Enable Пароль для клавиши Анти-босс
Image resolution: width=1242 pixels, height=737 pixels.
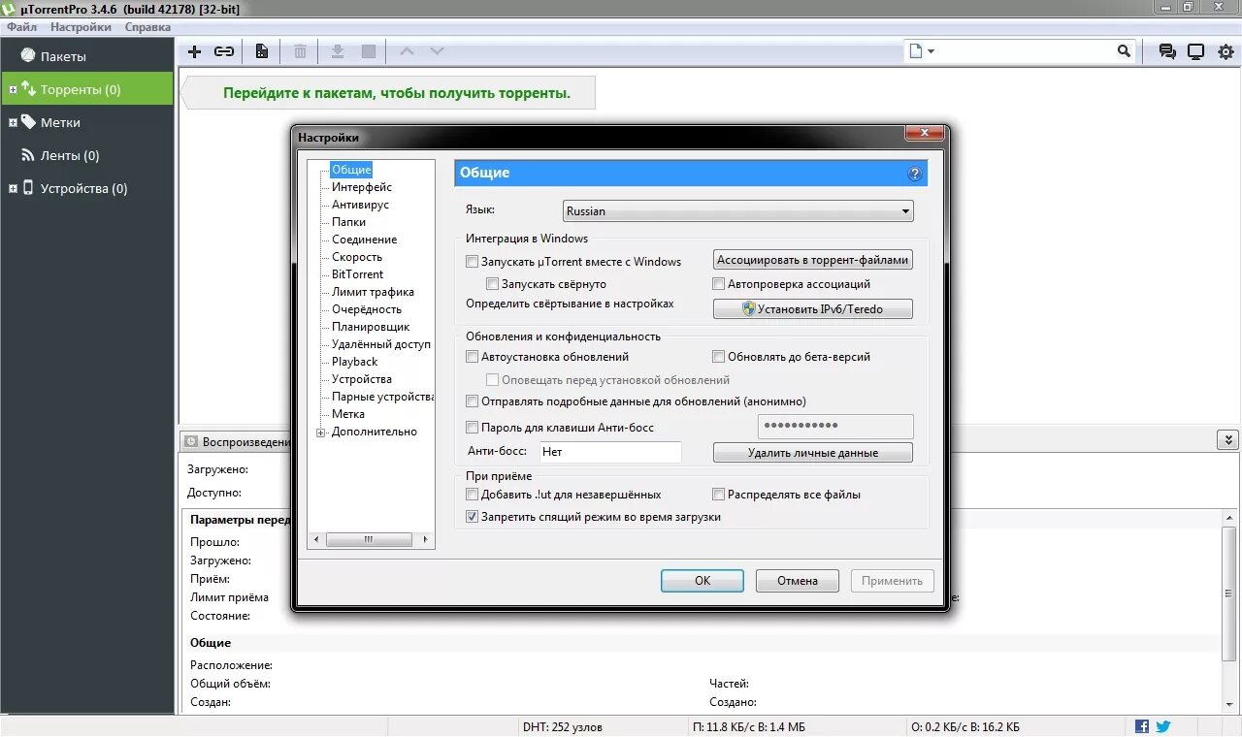click(x=473, y=428)
